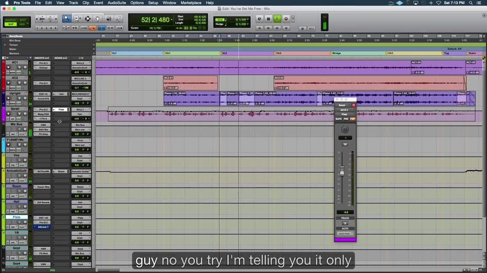
Task: Select the Pencil tool
Action: tap(118, 19)
